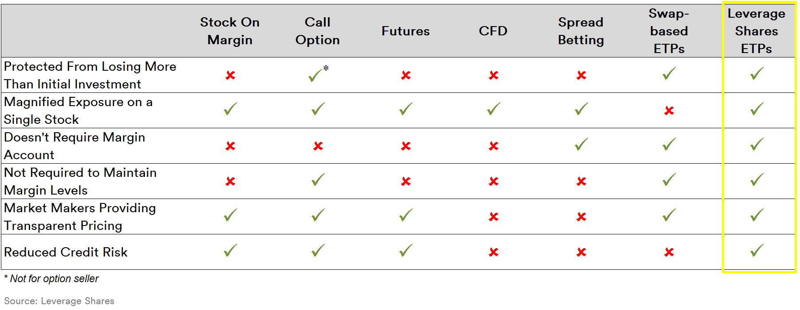Click the Reduced Credit Risk row label
Viewport: 800px width, 310px height.
coord(66,252)
